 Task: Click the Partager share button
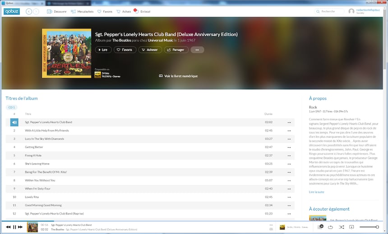click(x=176, y=50)
